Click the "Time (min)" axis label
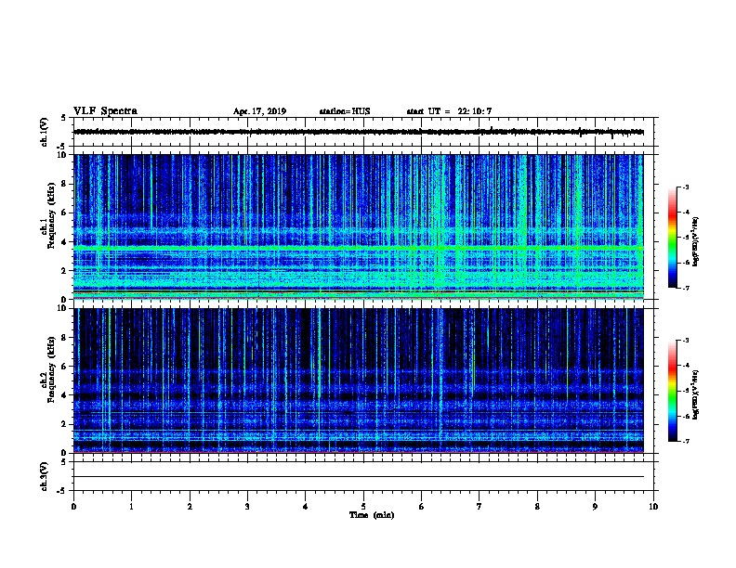The width and height of the screenshot is (736, 568). 372,515
